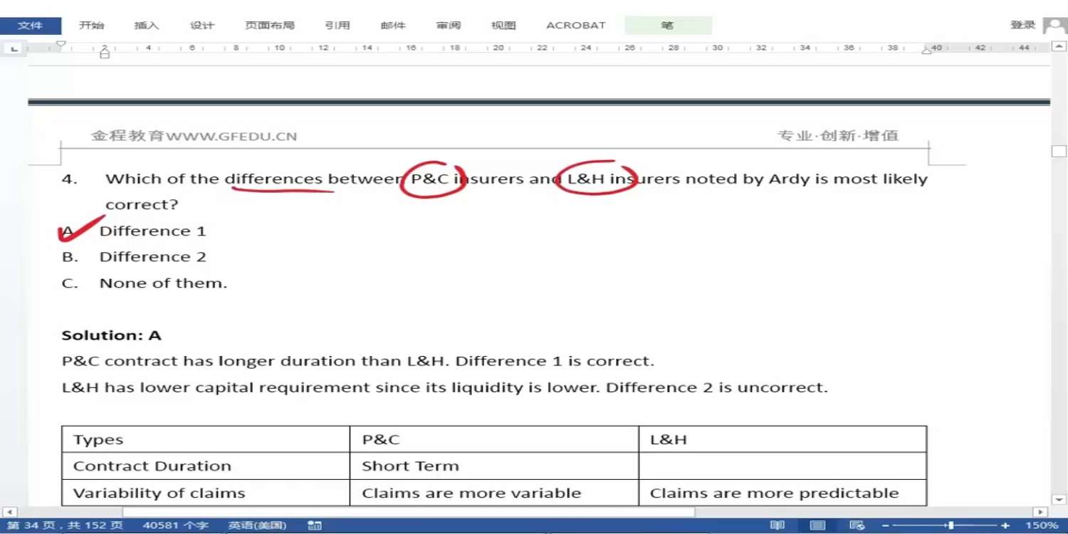The width and height of the screenshot is (1068, 534).
Task: Switch to Read Mode view in status bar
Action: [x=778, y=525]
